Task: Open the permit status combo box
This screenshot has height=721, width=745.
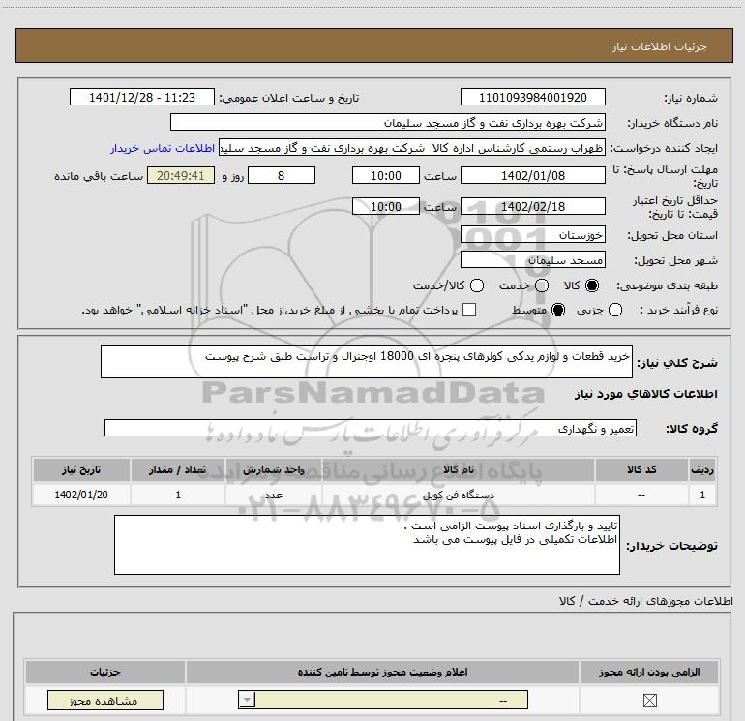Action: coord(383,700)
